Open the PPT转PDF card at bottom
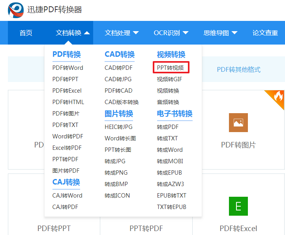Screen dimensions: 285x235 pyautogui.click(x=146, y=228)
